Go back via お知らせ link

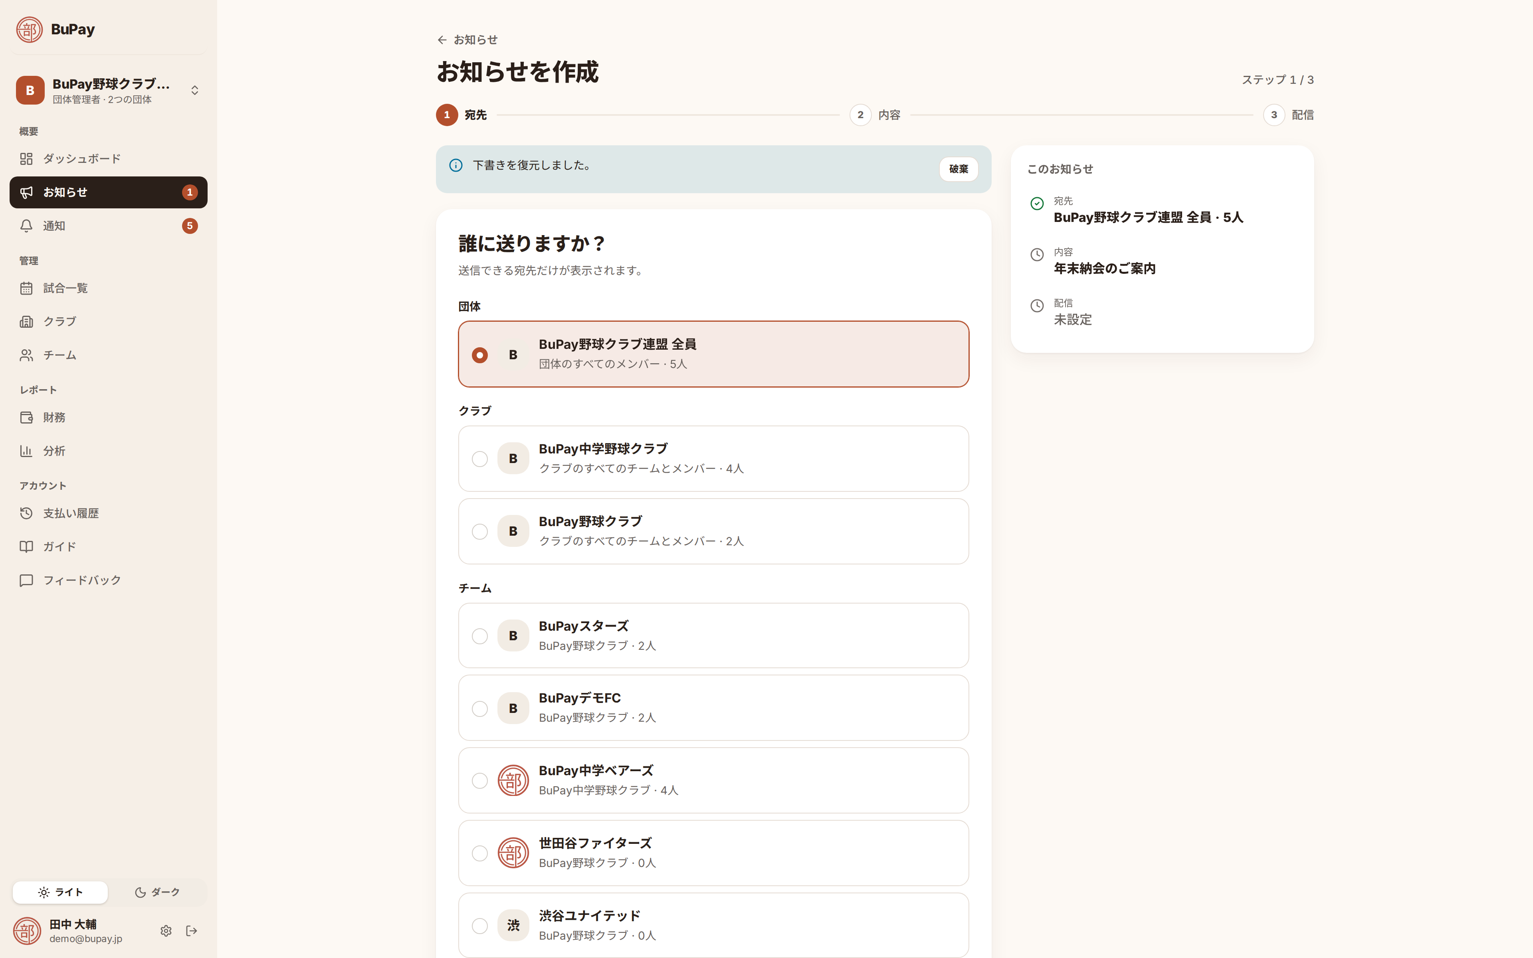[467, 40]
